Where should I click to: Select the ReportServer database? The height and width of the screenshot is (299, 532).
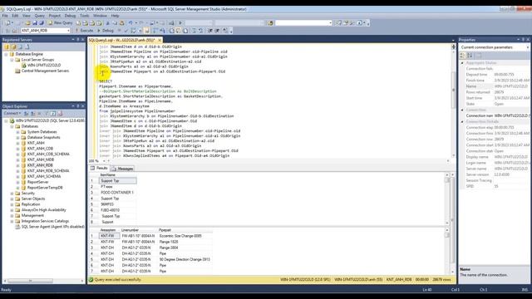pyautogui.click(x=37, y=182)
